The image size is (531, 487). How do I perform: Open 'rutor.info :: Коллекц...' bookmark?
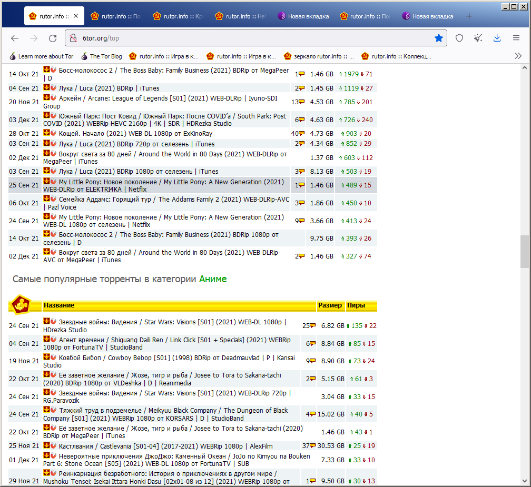pos(397,56)
